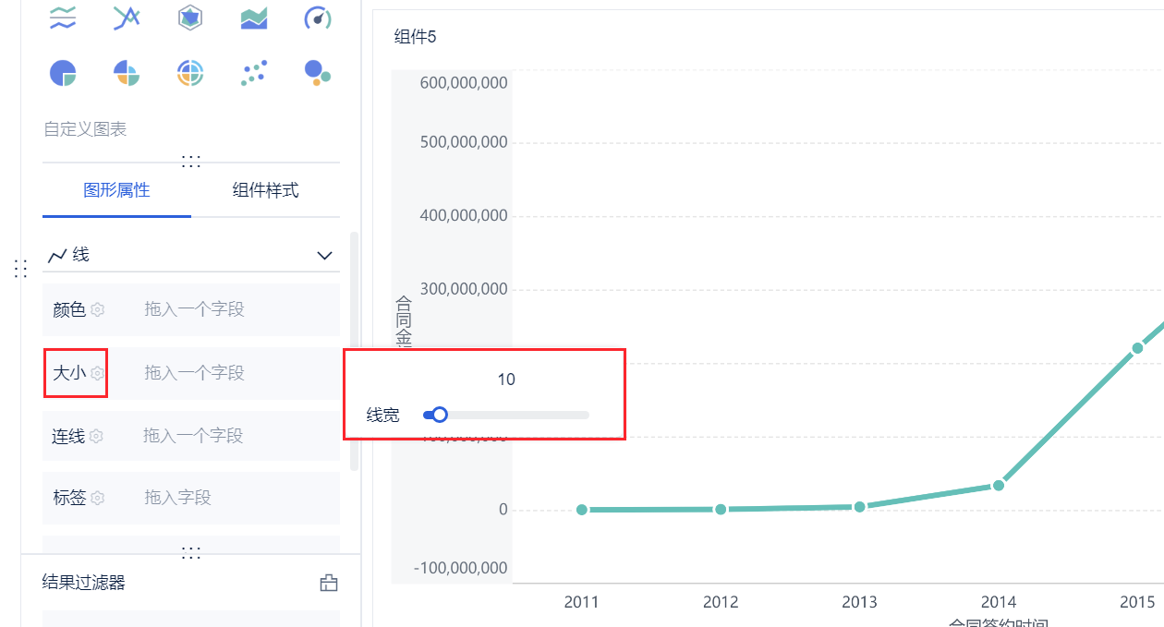The height and width of the screenshot is (627, 1164).
Task: Click the 2011 data point on the line
Action: (x=582, y=510)
